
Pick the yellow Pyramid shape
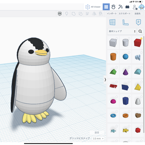(x=138, y=87)
